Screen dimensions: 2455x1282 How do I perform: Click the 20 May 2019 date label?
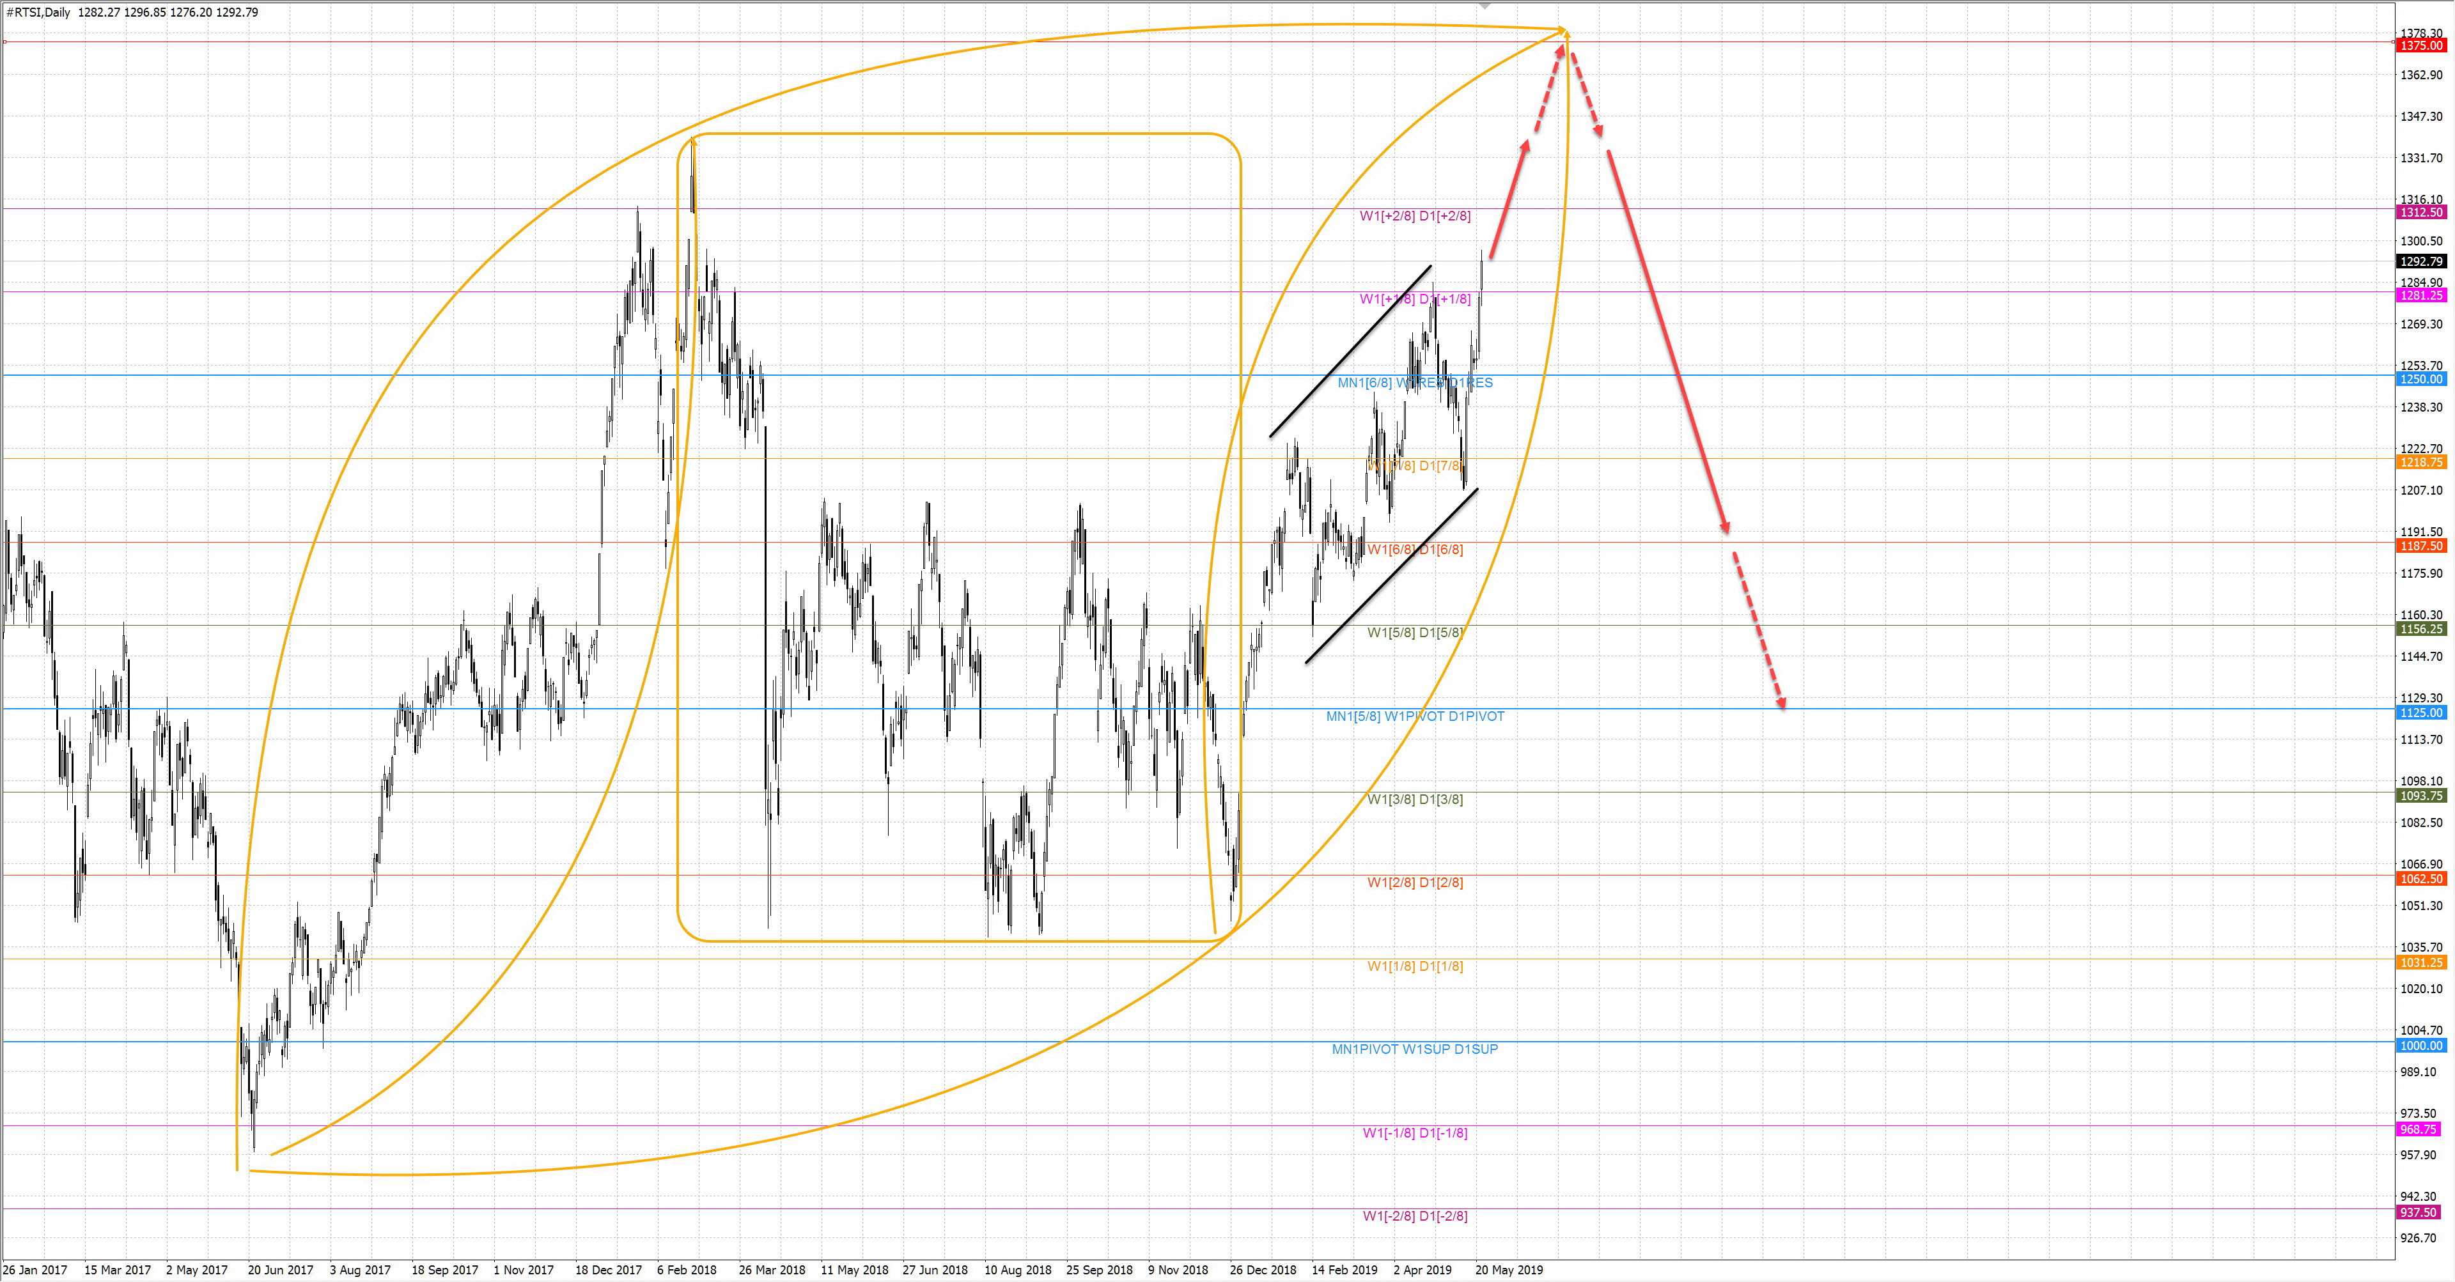click(x=1509, y=1270)
